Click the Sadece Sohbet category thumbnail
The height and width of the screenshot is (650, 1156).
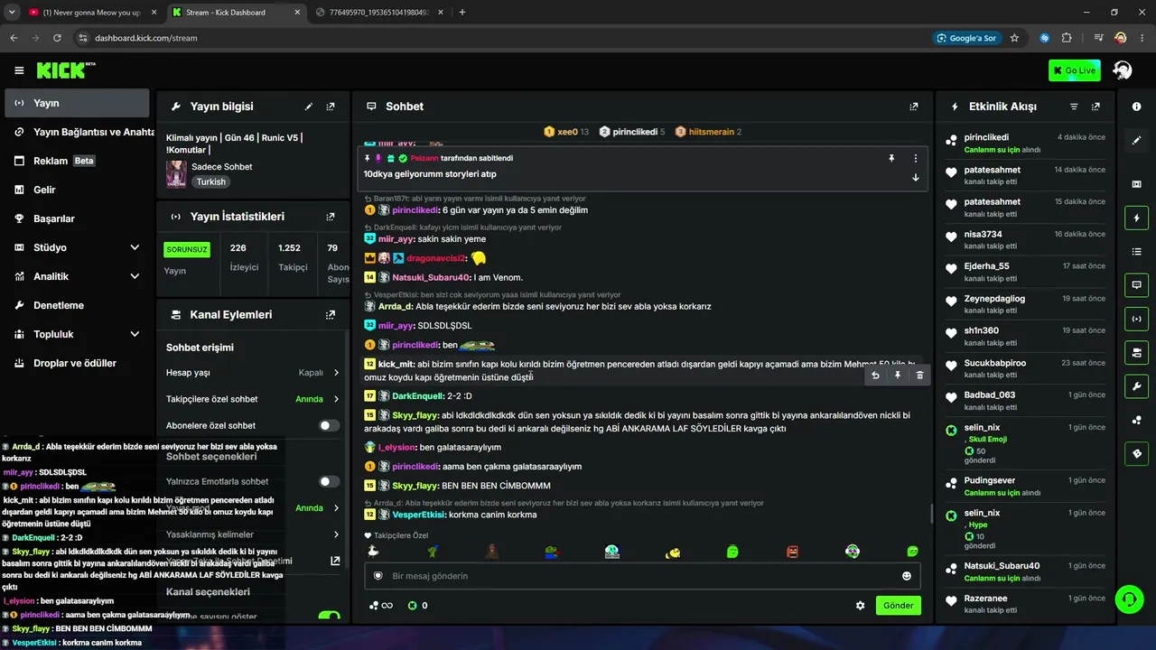pos(176,174)
